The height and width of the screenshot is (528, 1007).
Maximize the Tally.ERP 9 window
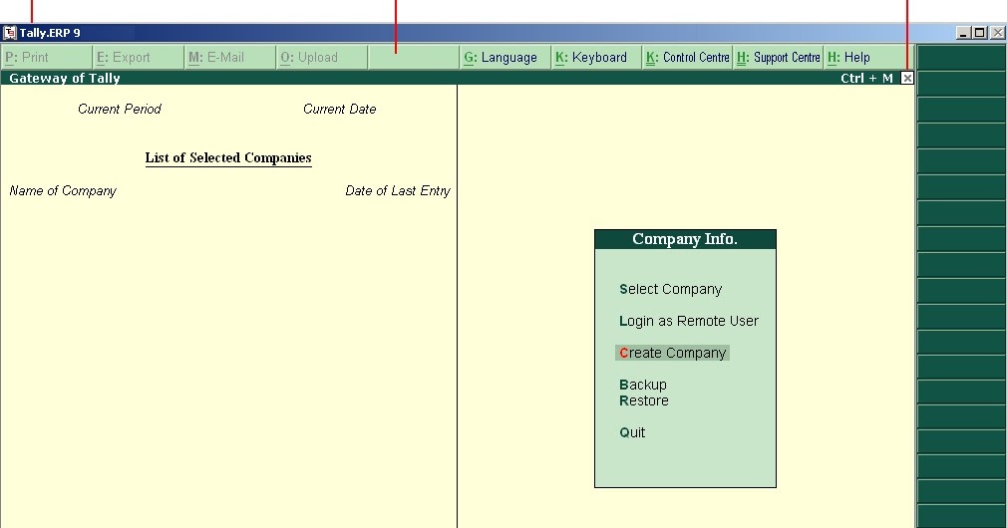coord(980,33)
